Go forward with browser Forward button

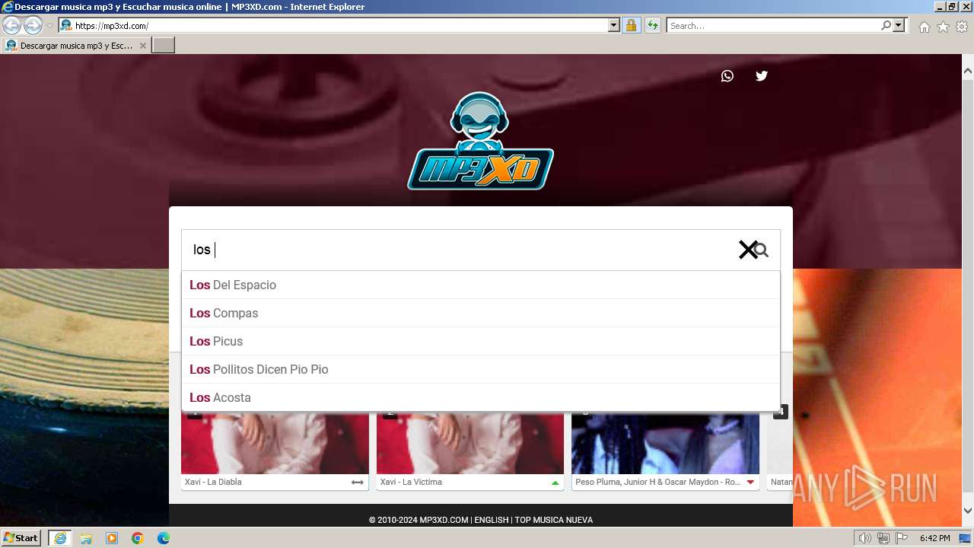click(x=33, y=25)
